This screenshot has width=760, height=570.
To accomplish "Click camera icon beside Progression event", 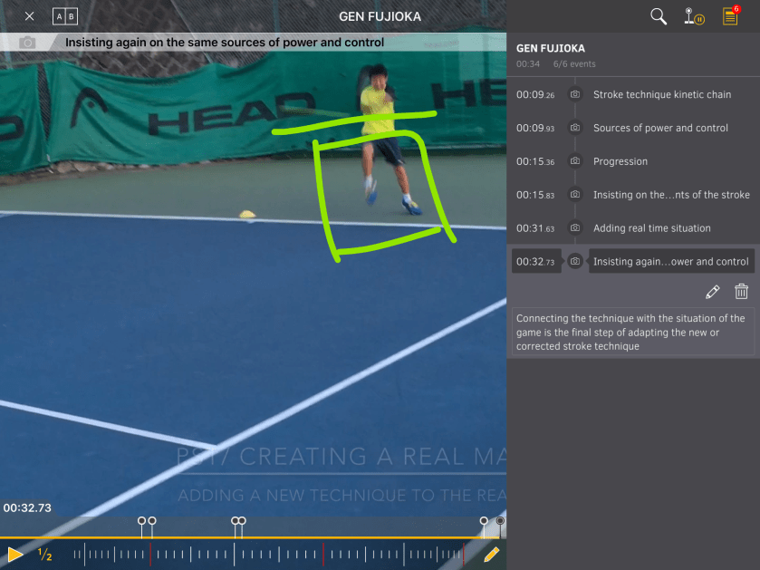I will (x=574, y=161).
